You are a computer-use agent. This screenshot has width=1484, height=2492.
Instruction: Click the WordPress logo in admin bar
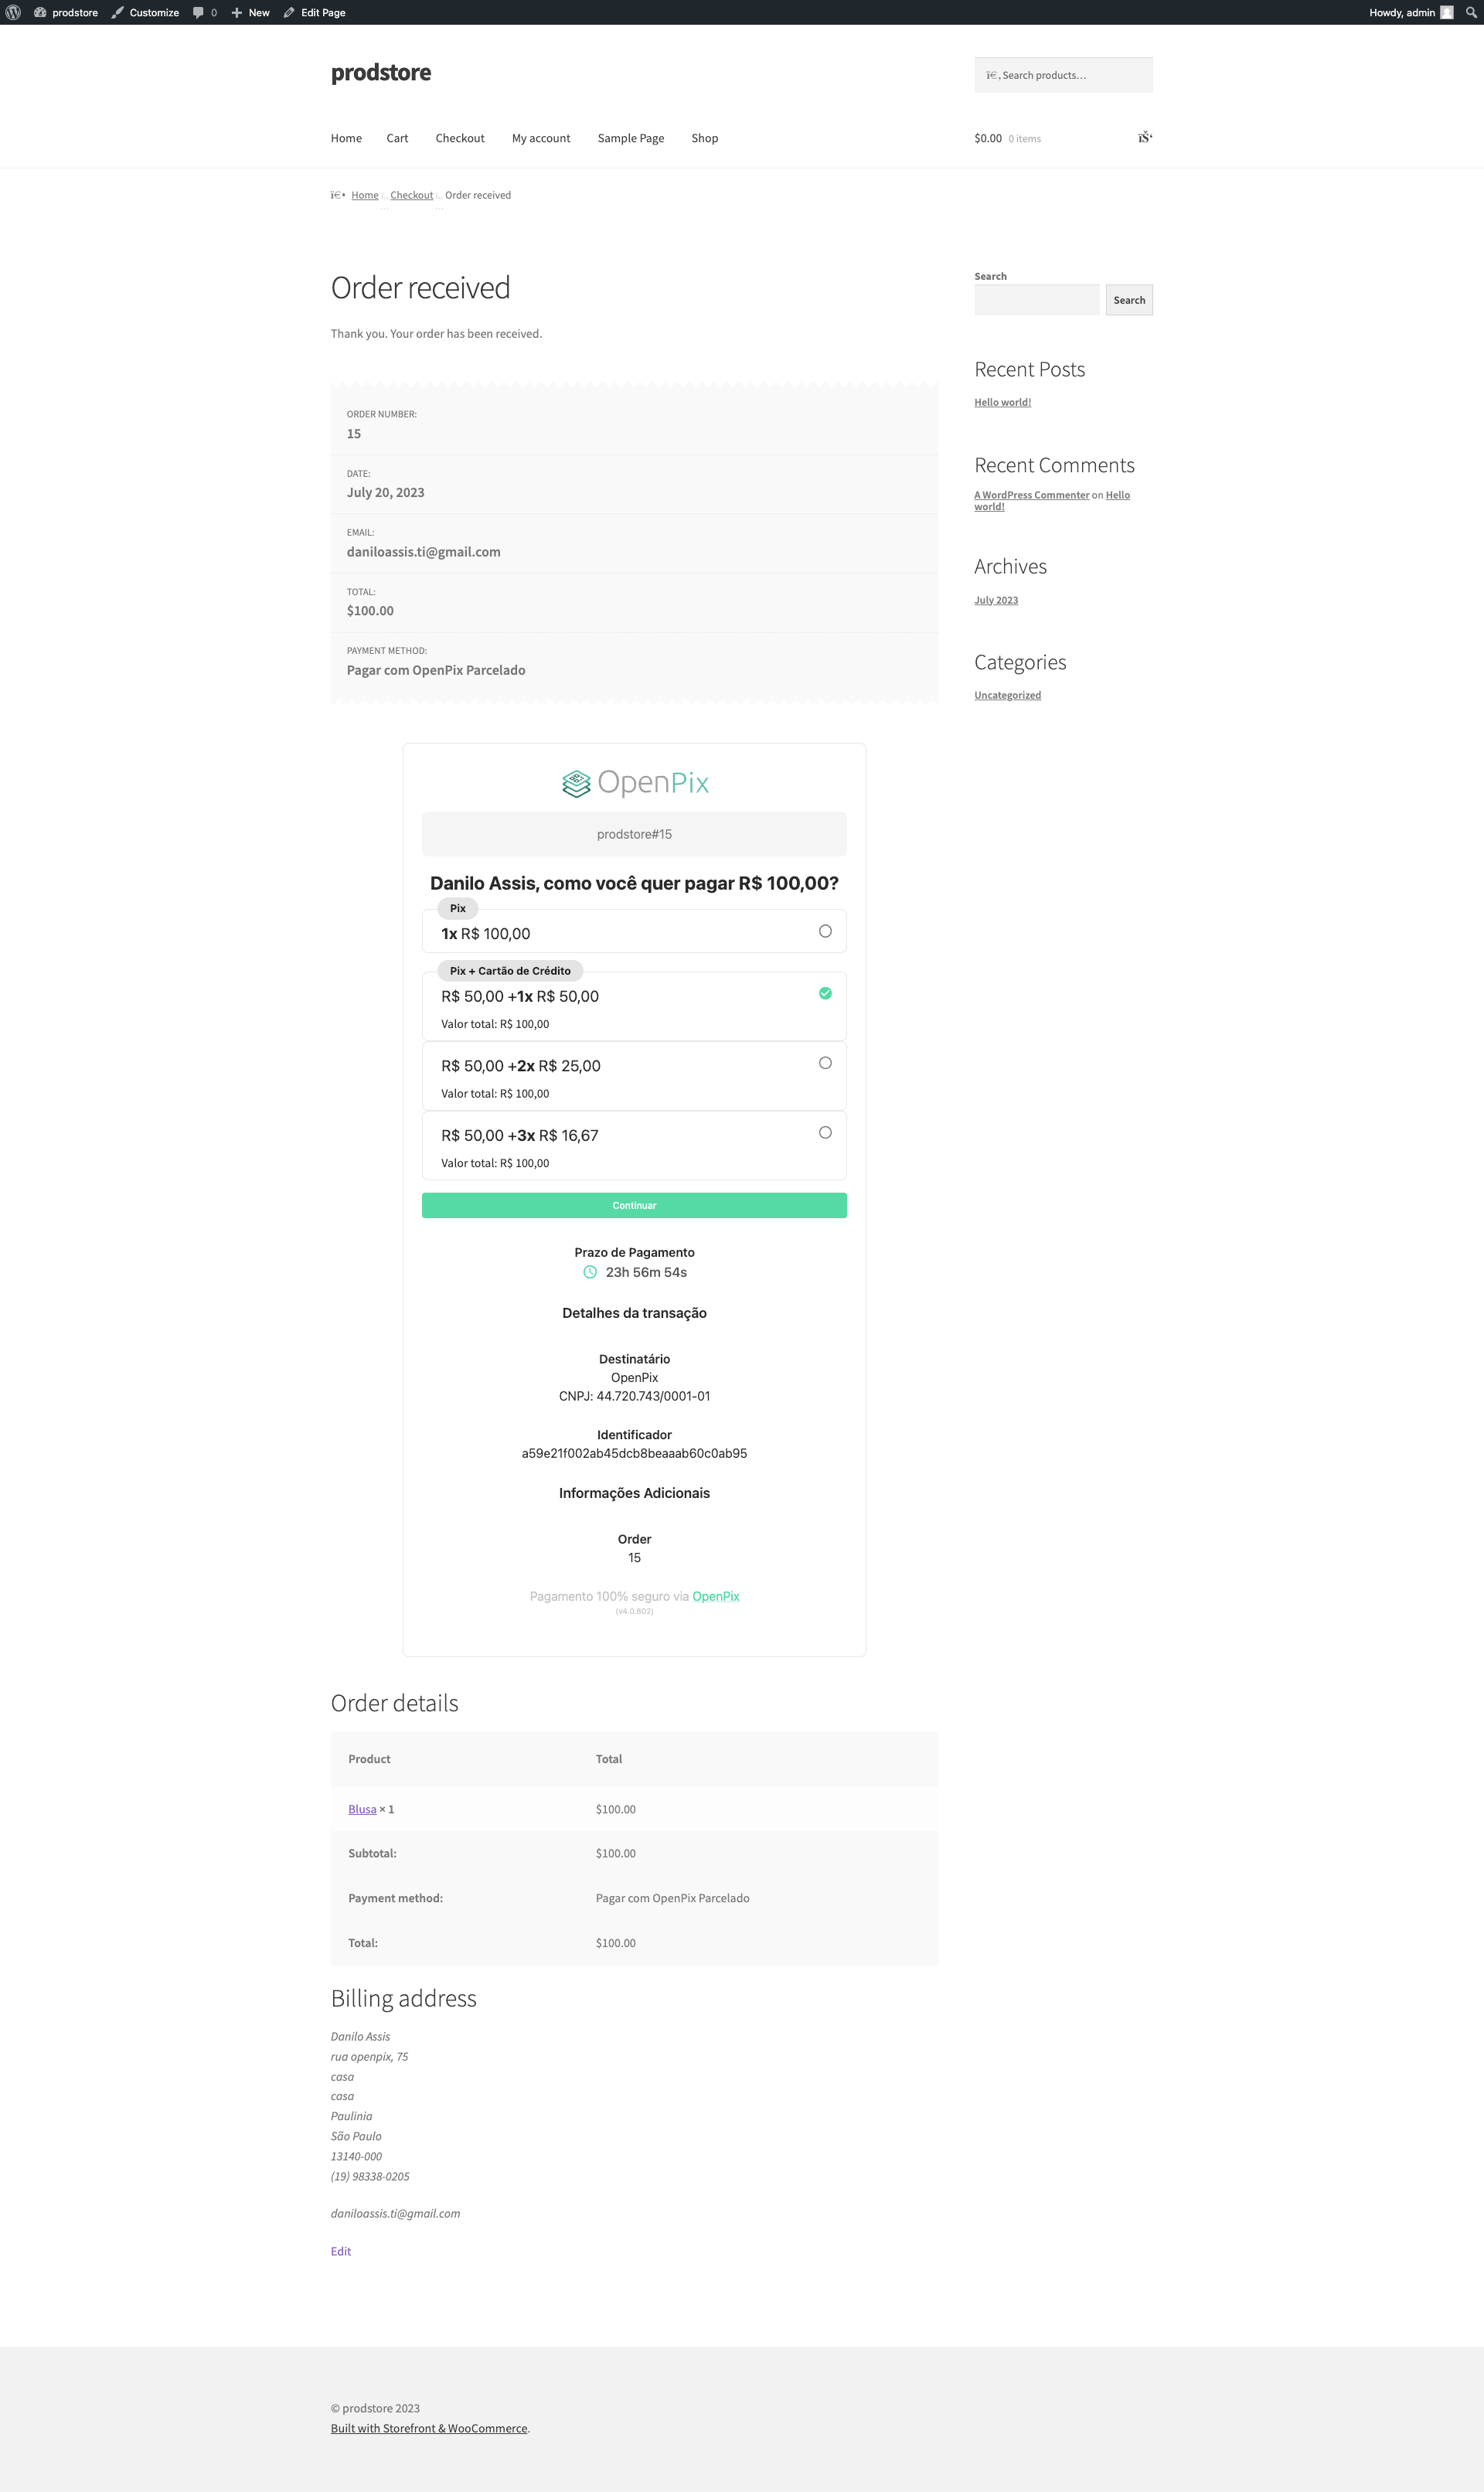[14, 12]
